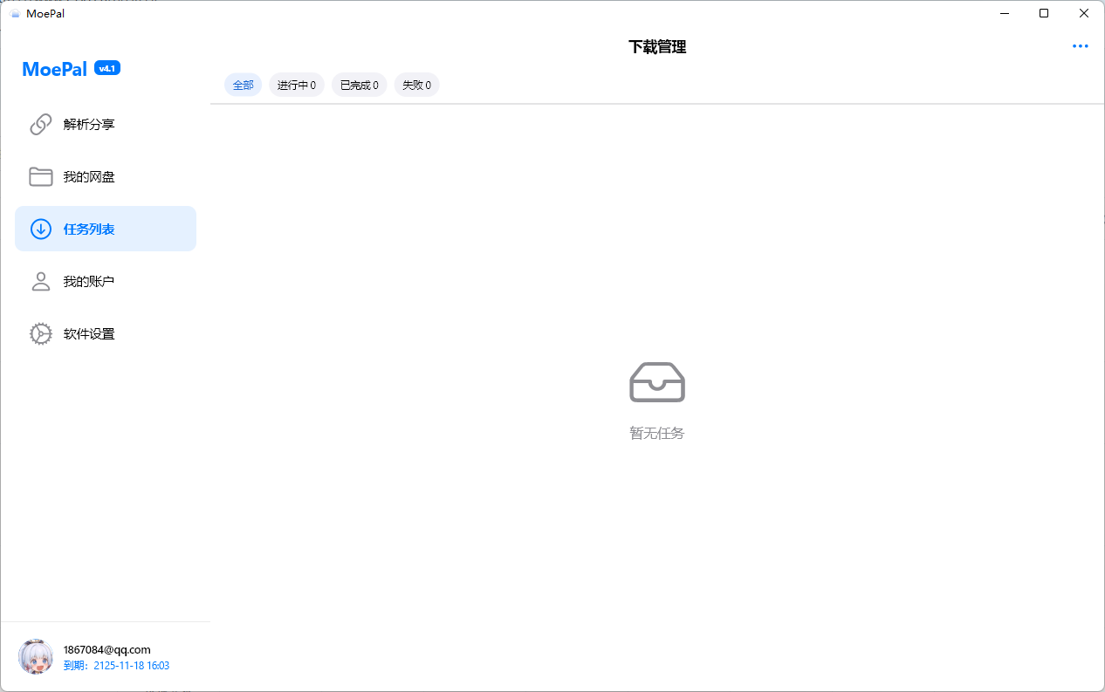The image size is (1105, 692).
Task: Open 软件设置 label
Action: pyautogui.click(x=89, y=334)
